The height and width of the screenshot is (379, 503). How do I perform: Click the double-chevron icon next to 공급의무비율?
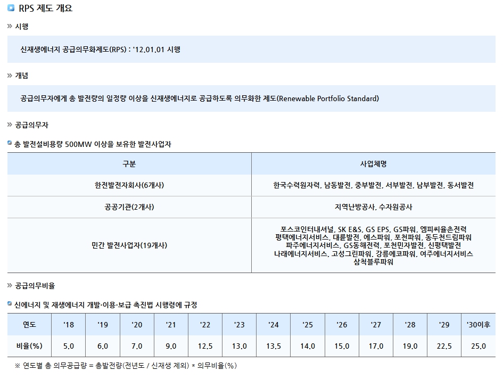[10, 286]
